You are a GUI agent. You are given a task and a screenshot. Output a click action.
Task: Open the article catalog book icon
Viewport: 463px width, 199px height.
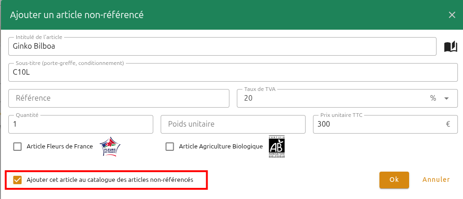pos(450,47)
